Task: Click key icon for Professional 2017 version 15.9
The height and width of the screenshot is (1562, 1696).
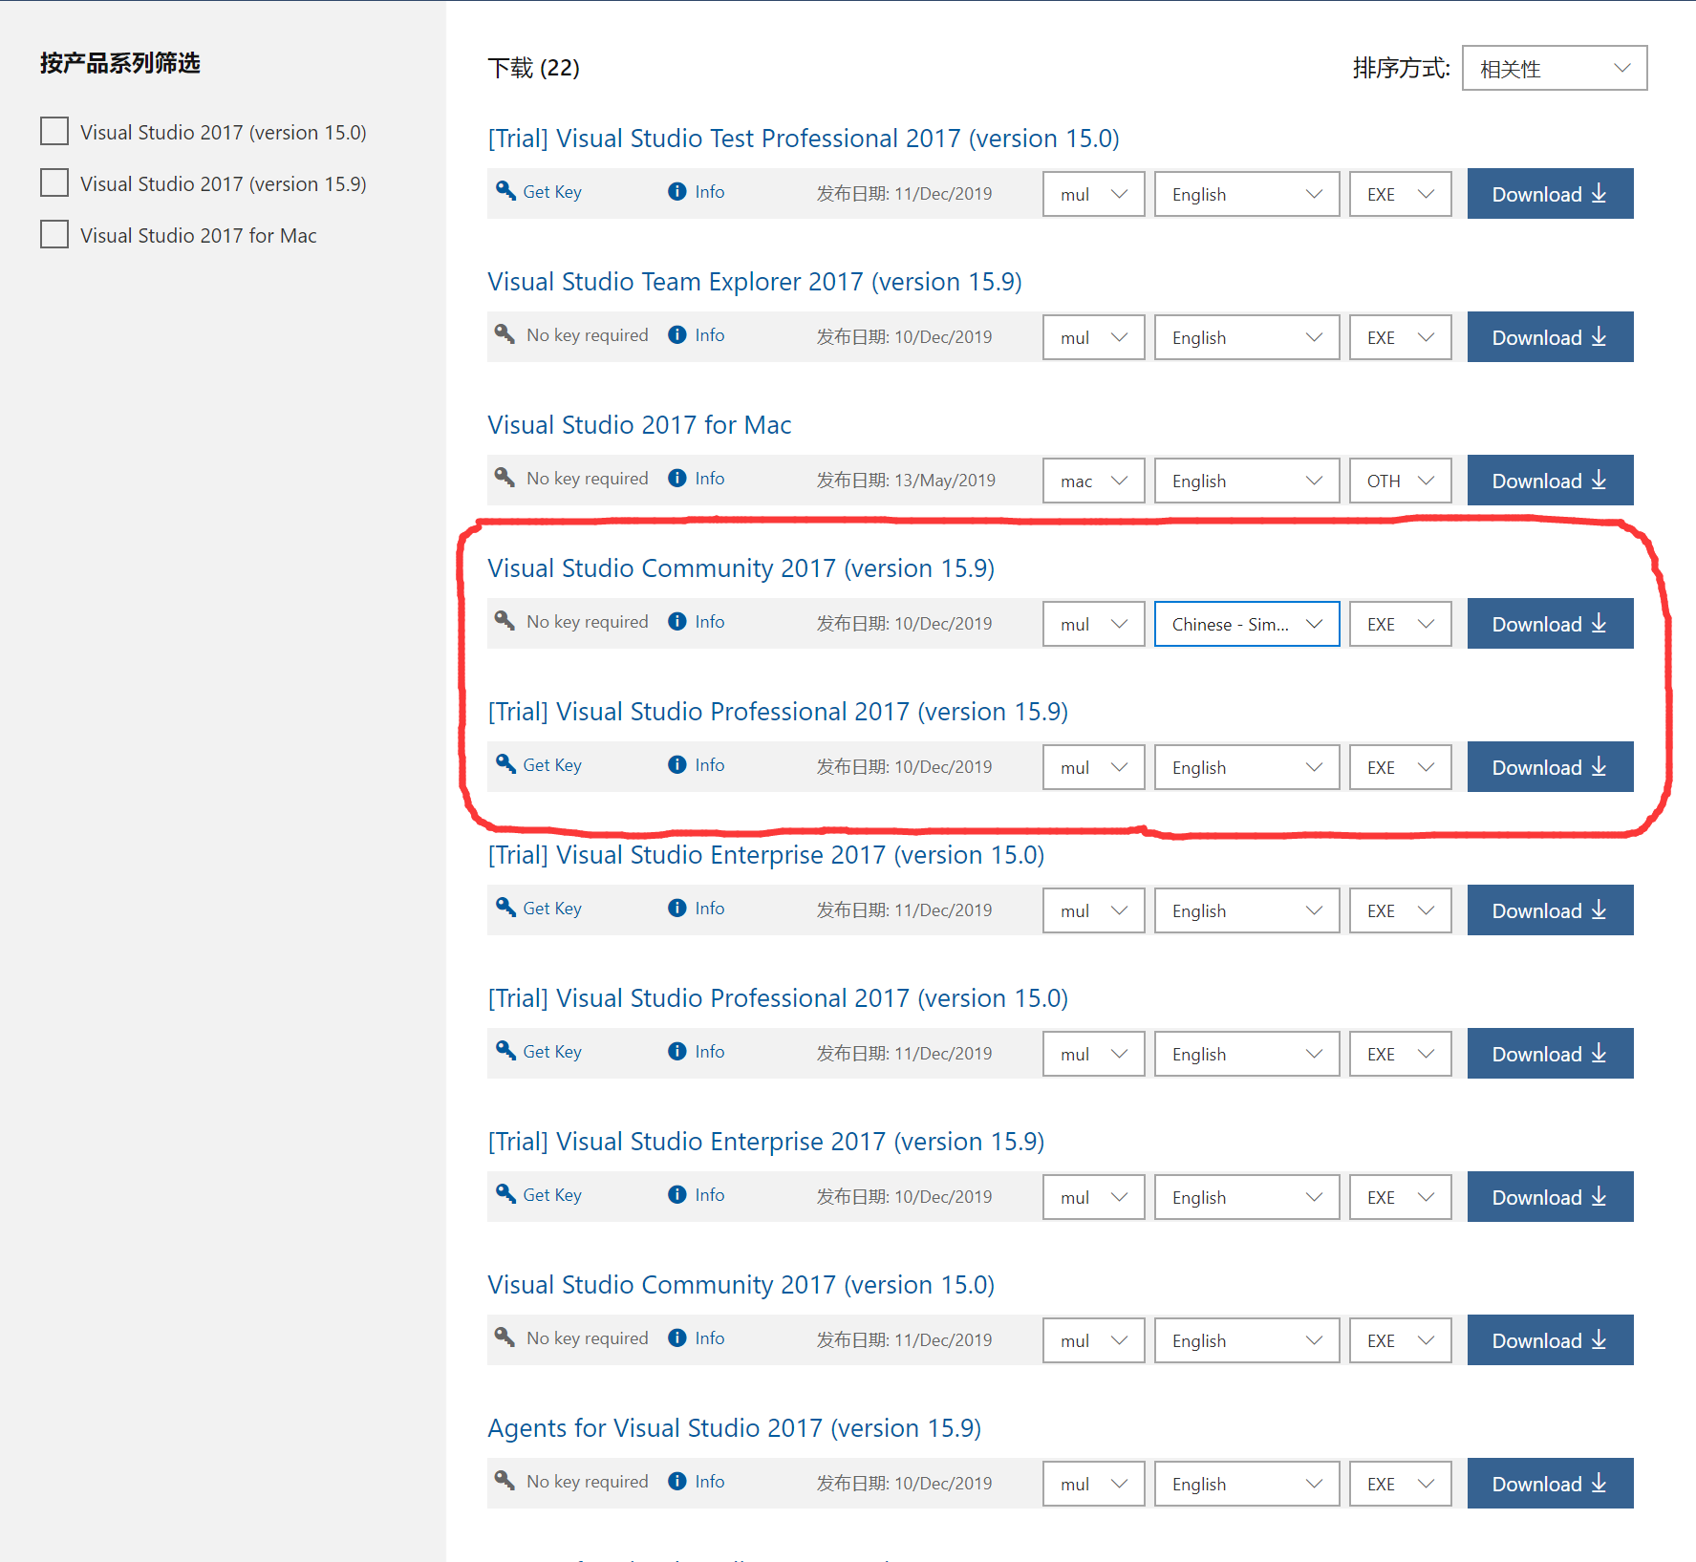Action: click(505, 764)
